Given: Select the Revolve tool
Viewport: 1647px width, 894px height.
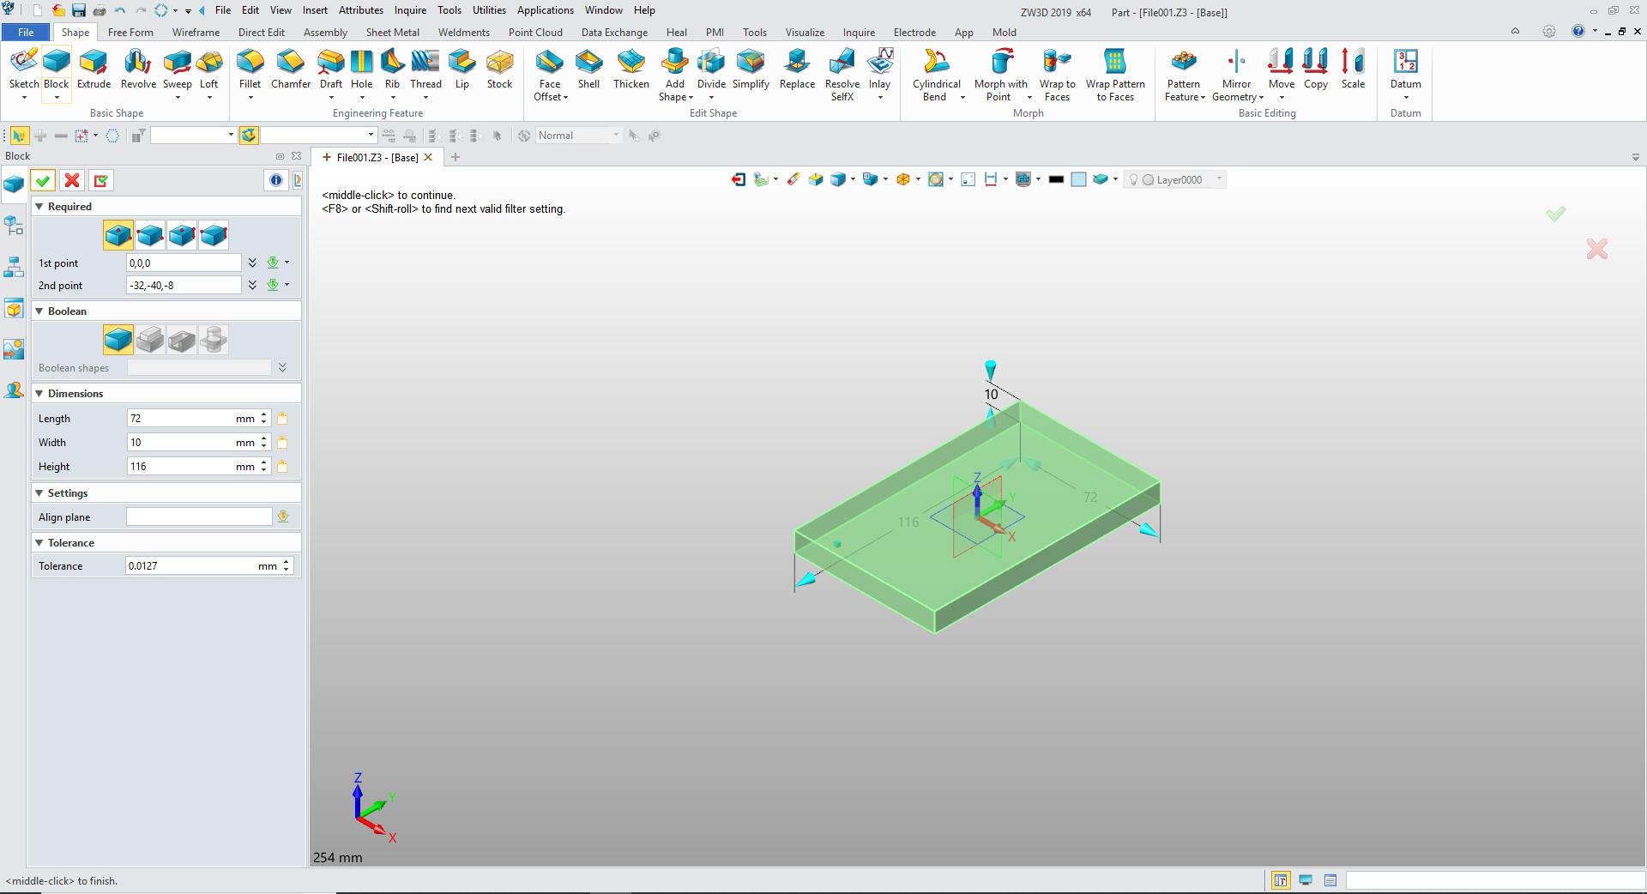Looking at the screenshot, I should 138,69.
